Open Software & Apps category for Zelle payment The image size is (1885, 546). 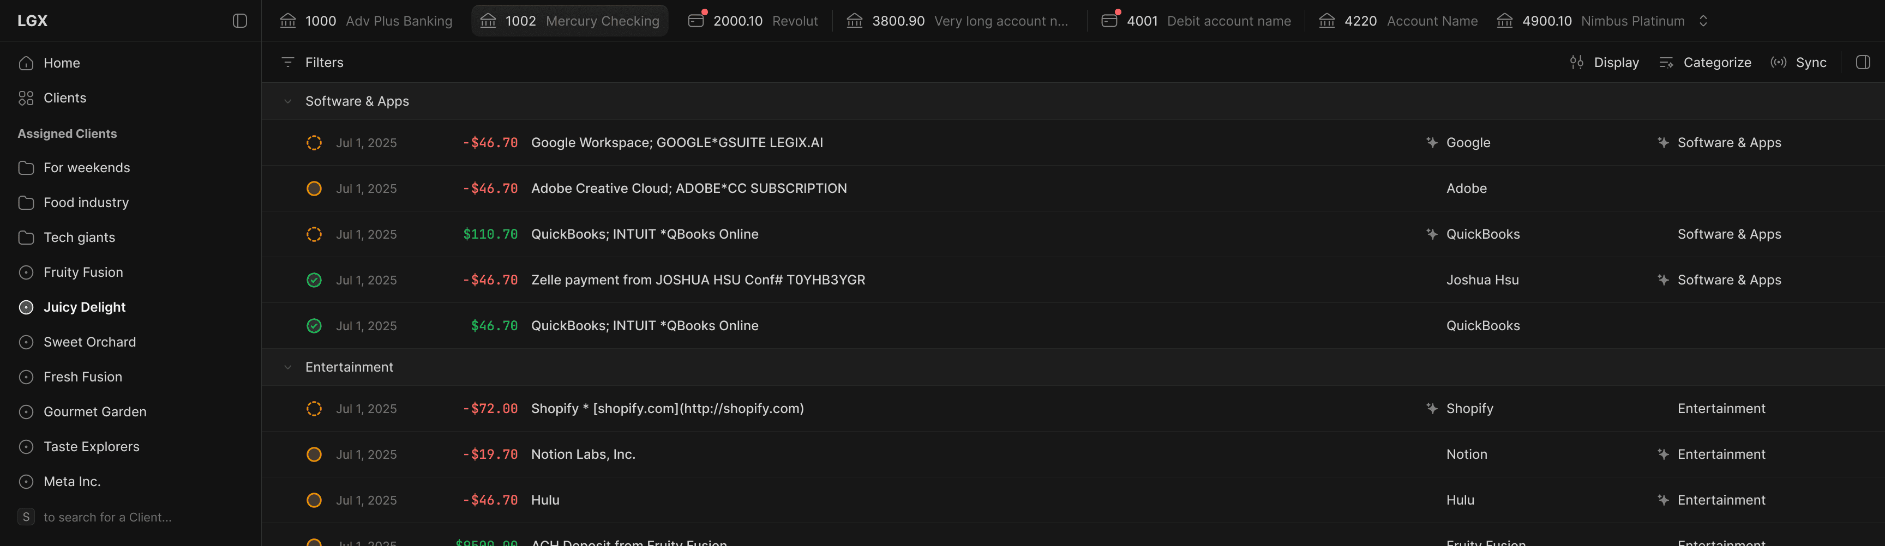1729,280
